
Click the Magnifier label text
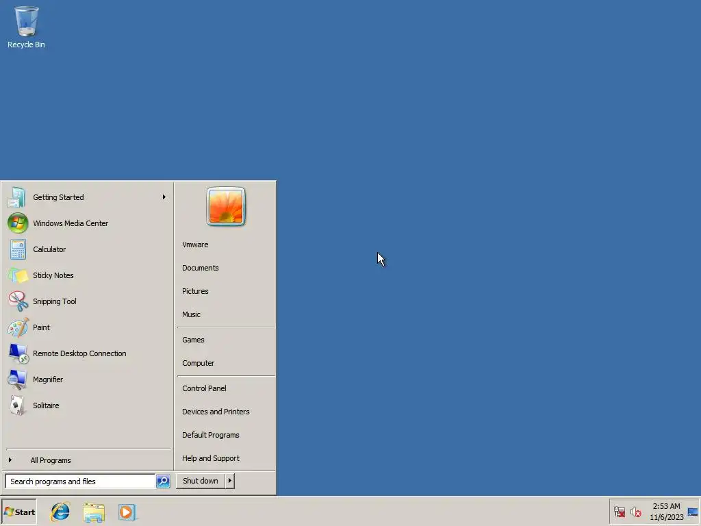pyautogui.click(x=48, y=379)
